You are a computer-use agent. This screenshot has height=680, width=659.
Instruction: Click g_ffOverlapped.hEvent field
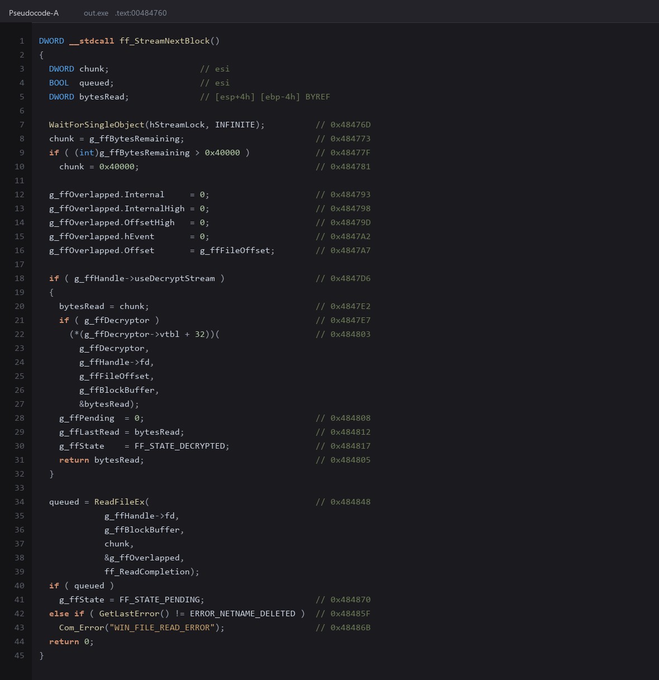pos(102,236)
